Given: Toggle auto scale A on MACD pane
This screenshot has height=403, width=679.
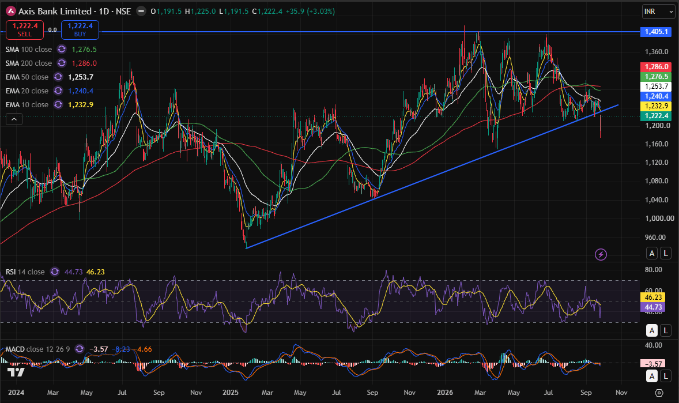Looking at the screenshot, I should (x=652, y=376).
